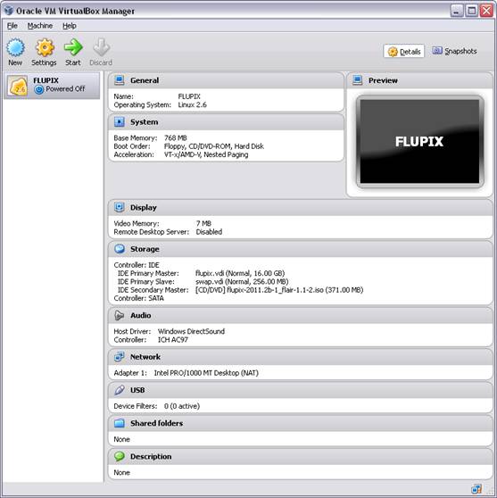Click the Description speech bubble icon
Viewport: 497px width, 498px height.
click(119, 456)
